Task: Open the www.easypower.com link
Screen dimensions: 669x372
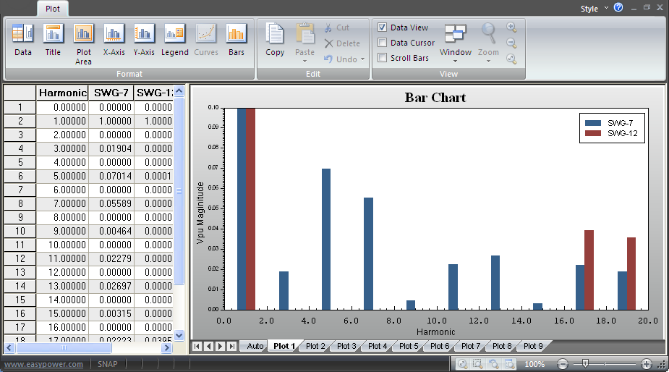Action: tap(43, 364)
